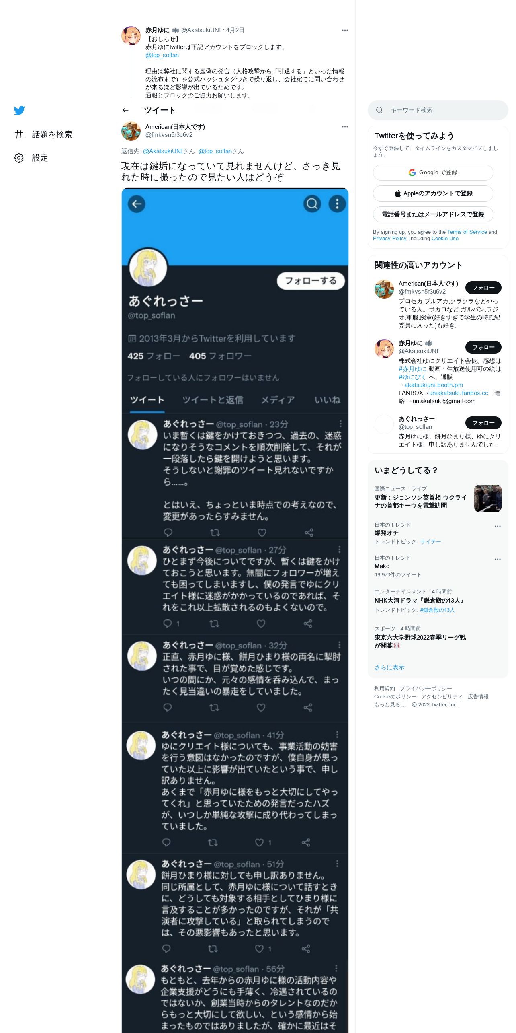Register with phone number or email
Image resolution: width=516 pixels, height=1033 pixels.
pyautogui.click(x=433, y=214)
